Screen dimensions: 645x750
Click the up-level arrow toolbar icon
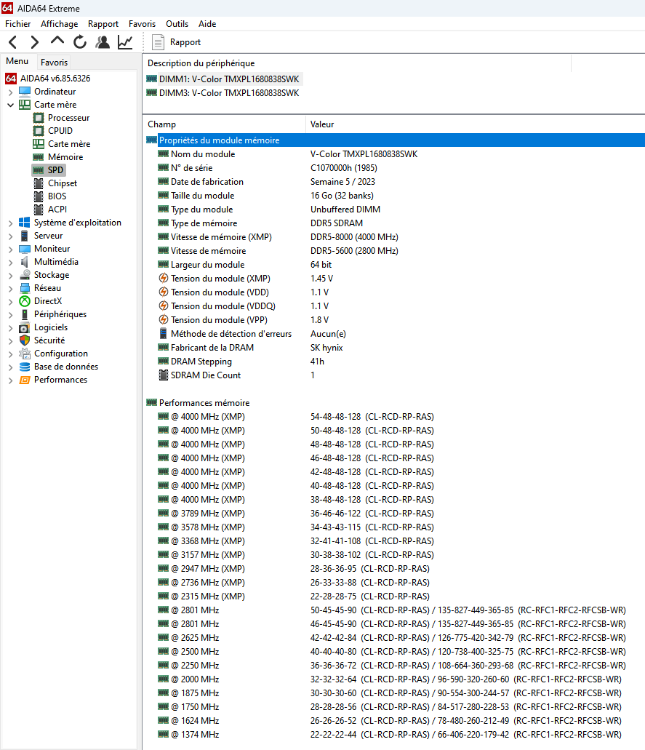(x=57, y=41)
